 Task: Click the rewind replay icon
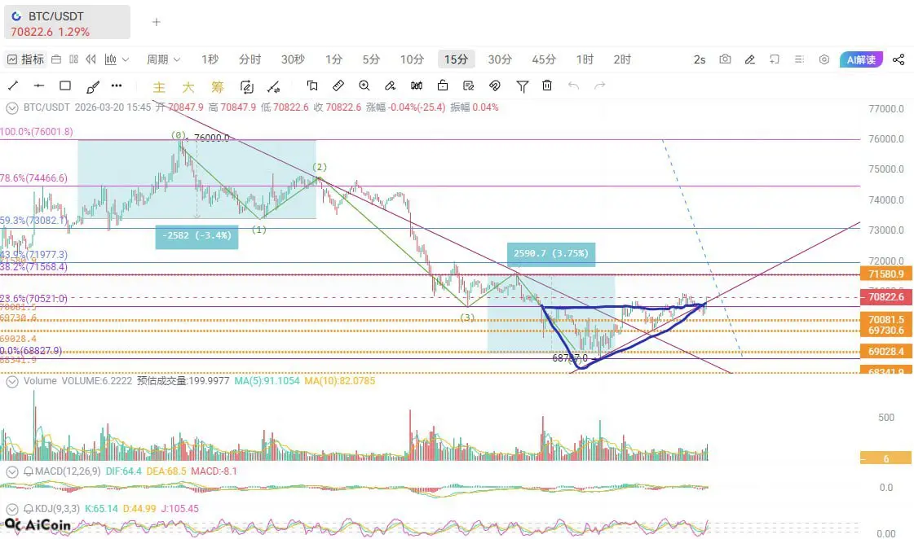point(91,59)
